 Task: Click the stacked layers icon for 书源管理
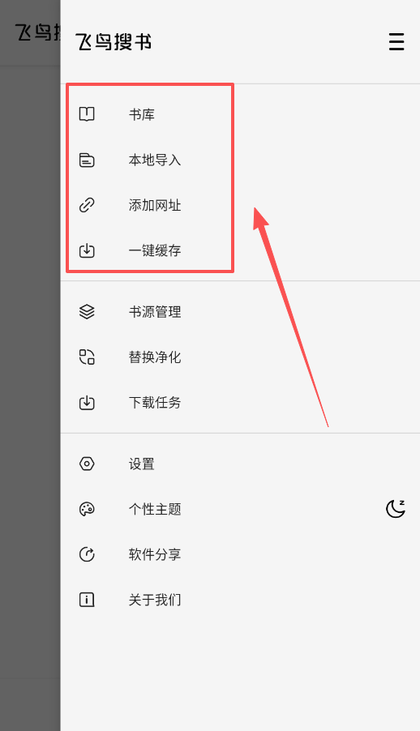pos(87,311)
